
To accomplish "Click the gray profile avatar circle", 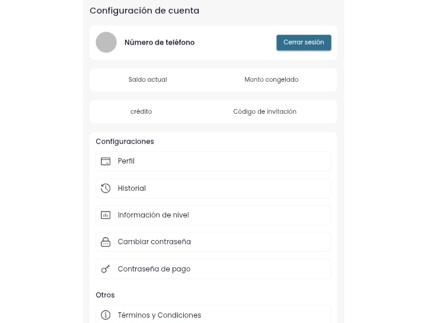I will (106, 43).
